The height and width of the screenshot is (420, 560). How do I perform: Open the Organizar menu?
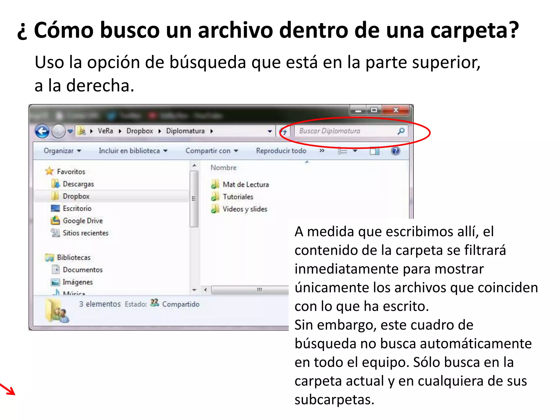coord(62,151)
